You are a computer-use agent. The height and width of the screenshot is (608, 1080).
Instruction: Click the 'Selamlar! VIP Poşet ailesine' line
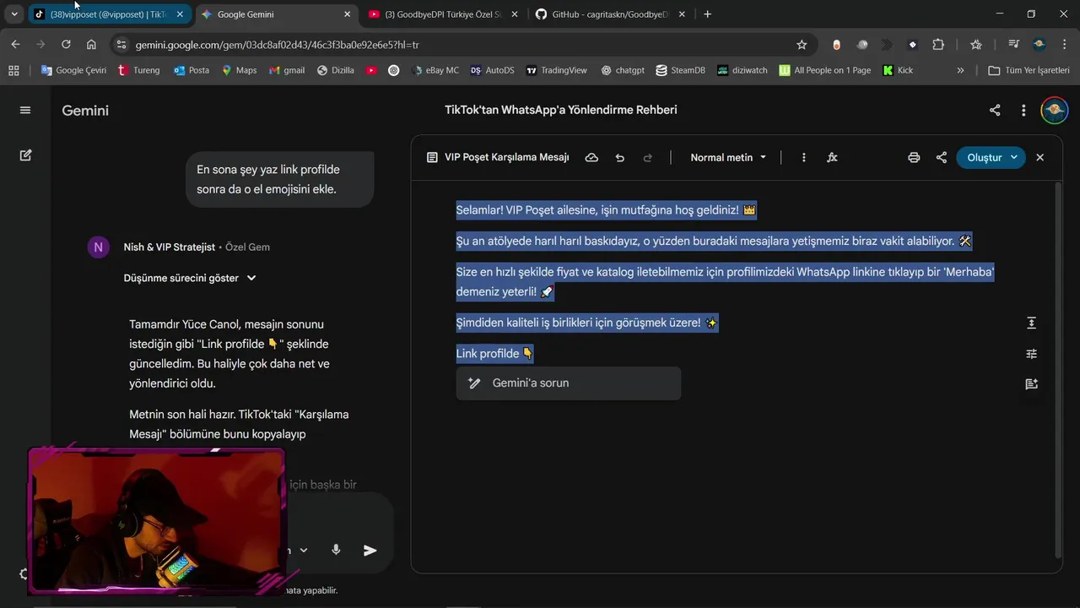pyautogui.click(x=606, y=209)
